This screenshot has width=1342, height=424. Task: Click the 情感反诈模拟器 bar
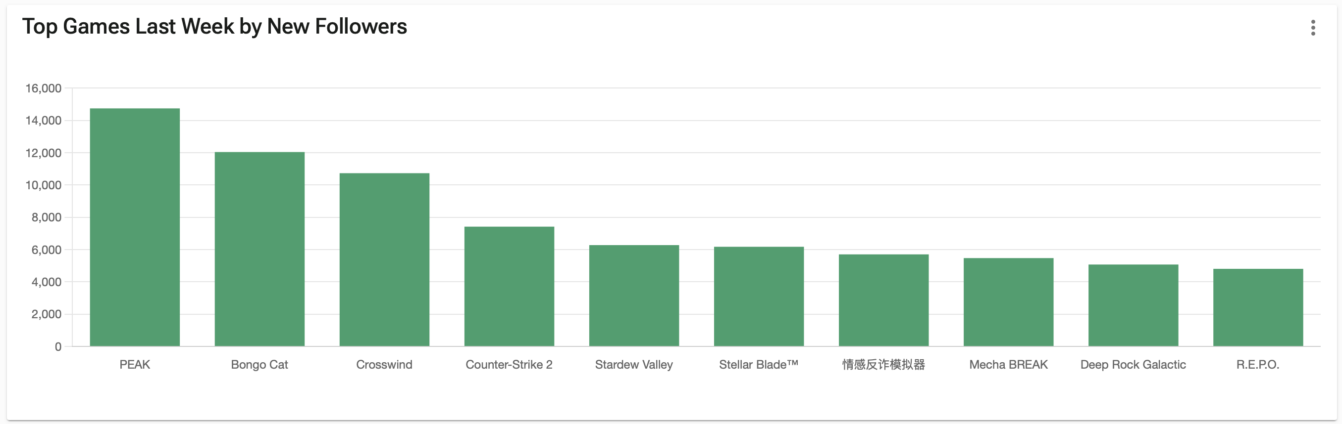pyautogui.click(x=883, y=300)
